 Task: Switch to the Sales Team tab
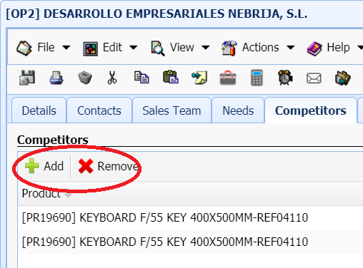tap(171, 110)
